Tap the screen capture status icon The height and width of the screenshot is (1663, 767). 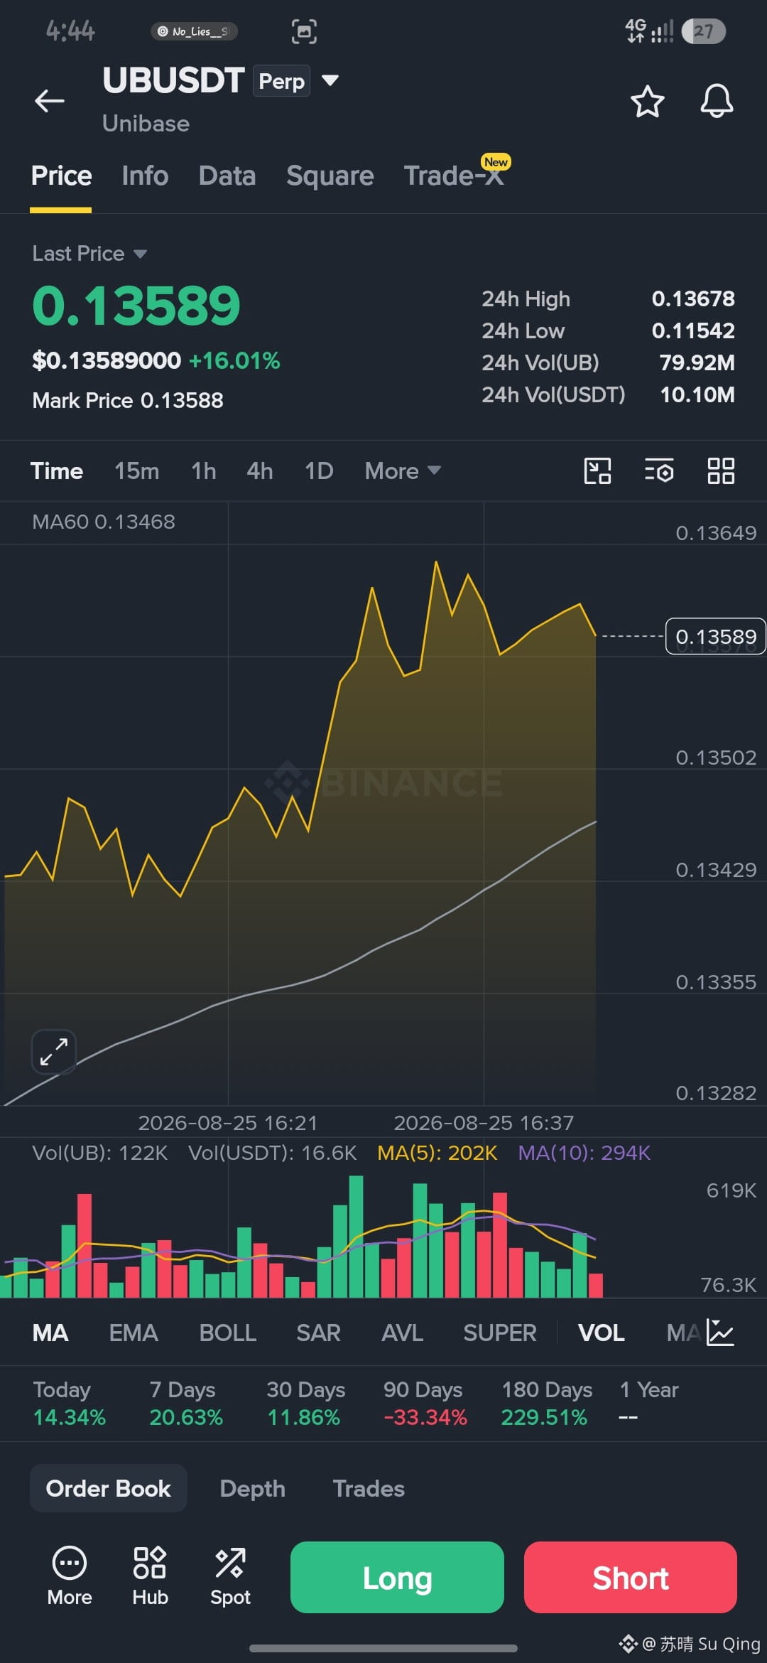[304, 31]
